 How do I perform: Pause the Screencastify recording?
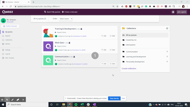[x=2, y=100]
